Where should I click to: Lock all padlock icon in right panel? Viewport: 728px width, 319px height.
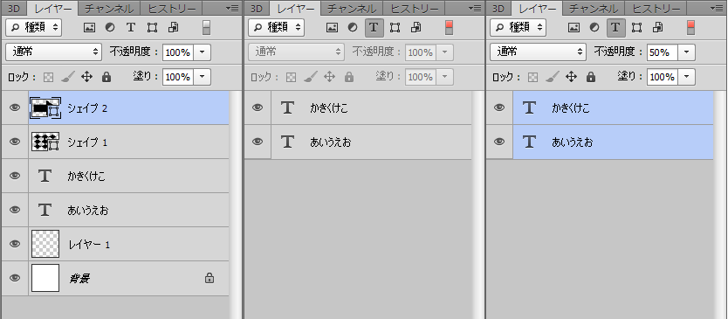click(x=591, y=77)
